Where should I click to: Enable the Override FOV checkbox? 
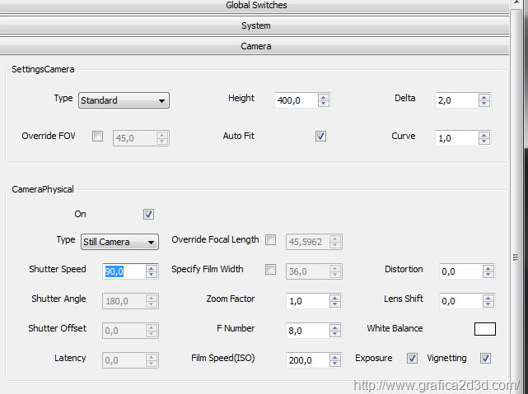tap(98, 137)
